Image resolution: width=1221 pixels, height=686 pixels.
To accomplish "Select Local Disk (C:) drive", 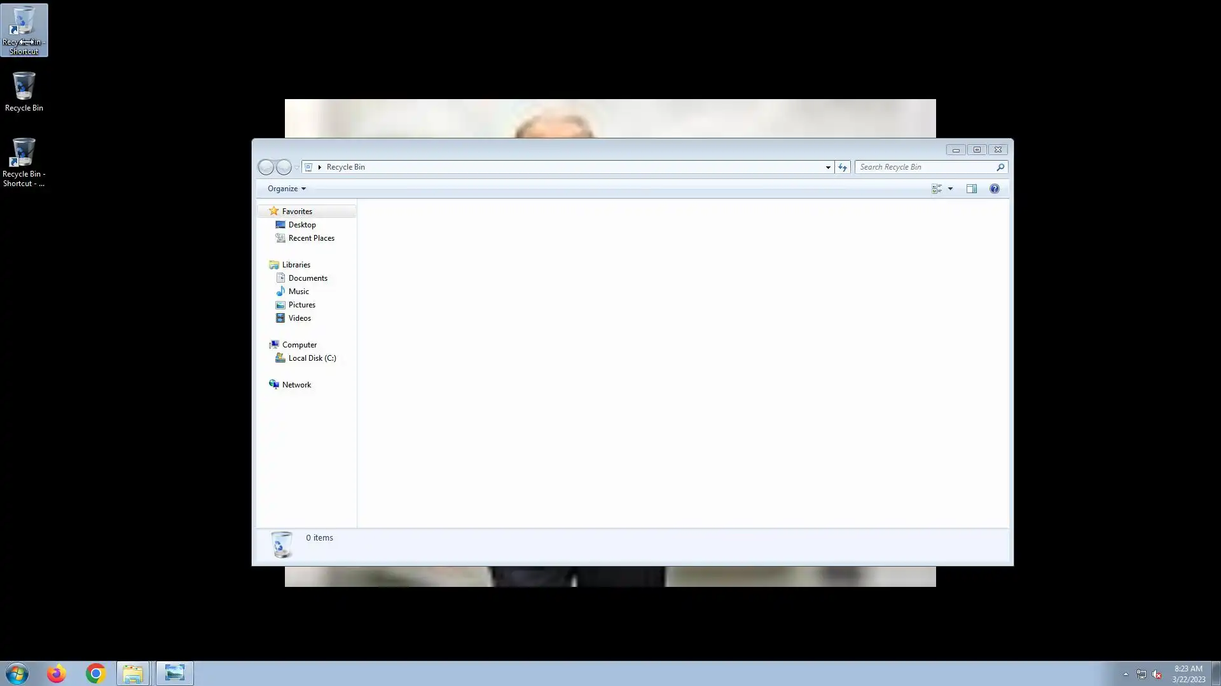I will [x=312, y=358].
